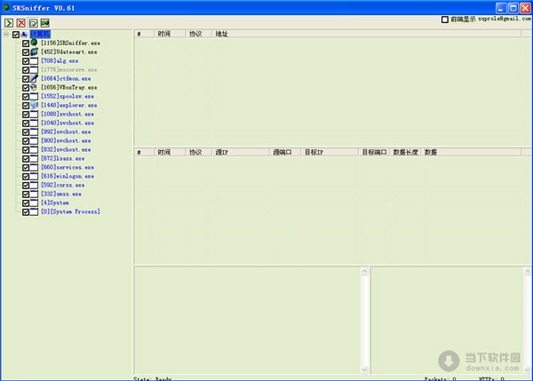Image resolution: width=533 pixels, height=381 pixels.
Task: Select [616]winlogon.exe process entry
Action: [x=68, y=176]
